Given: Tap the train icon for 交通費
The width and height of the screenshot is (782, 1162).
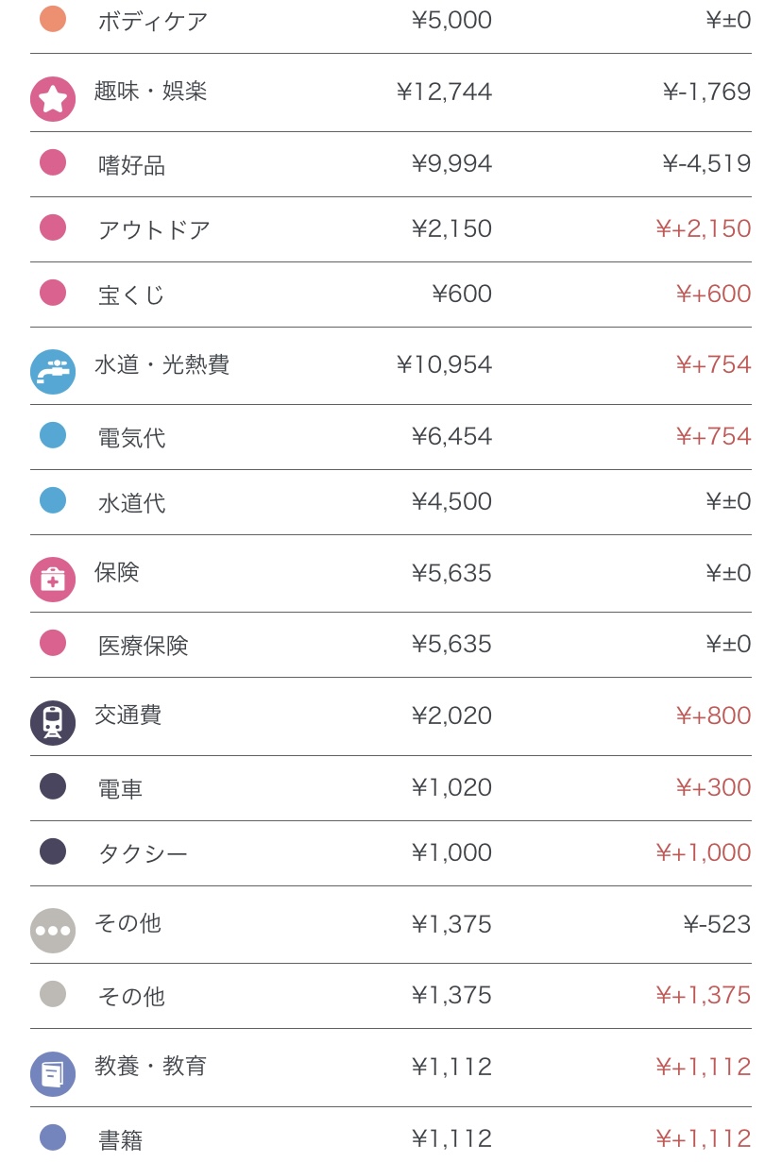Looking at the screenshot, I should pos(53,723).
